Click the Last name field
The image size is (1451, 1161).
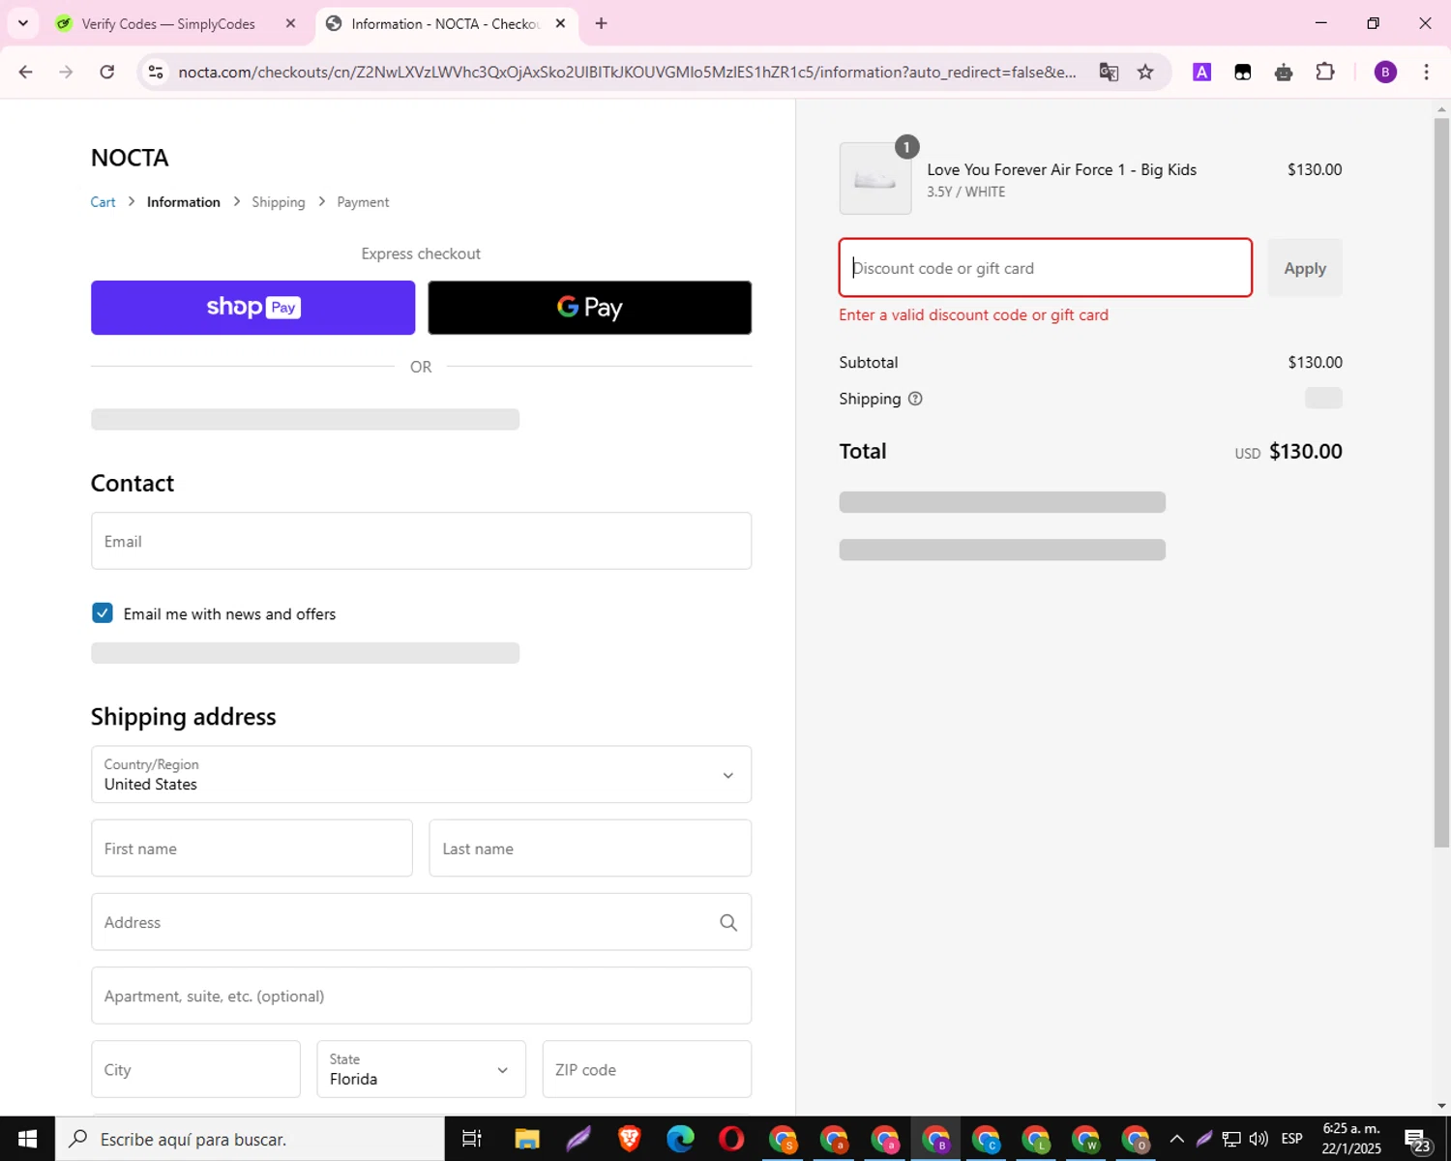[x=590, y=848]
